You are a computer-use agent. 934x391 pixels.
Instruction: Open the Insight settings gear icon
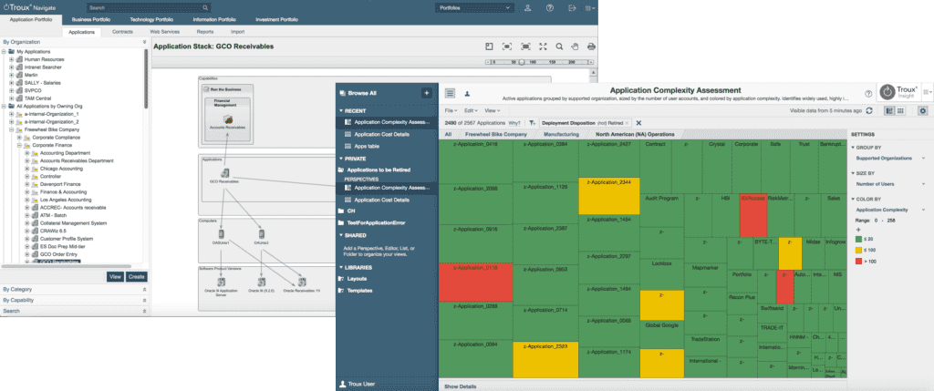923,110
